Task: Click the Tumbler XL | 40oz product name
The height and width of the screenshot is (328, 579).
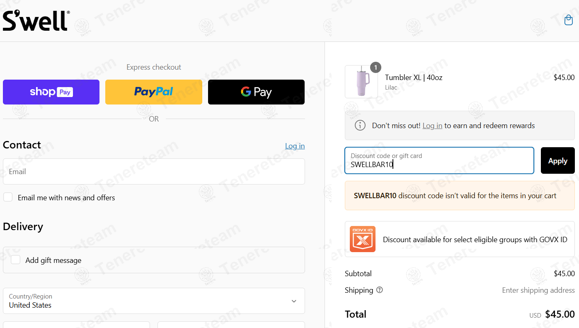Action: [x=414, y=78]
